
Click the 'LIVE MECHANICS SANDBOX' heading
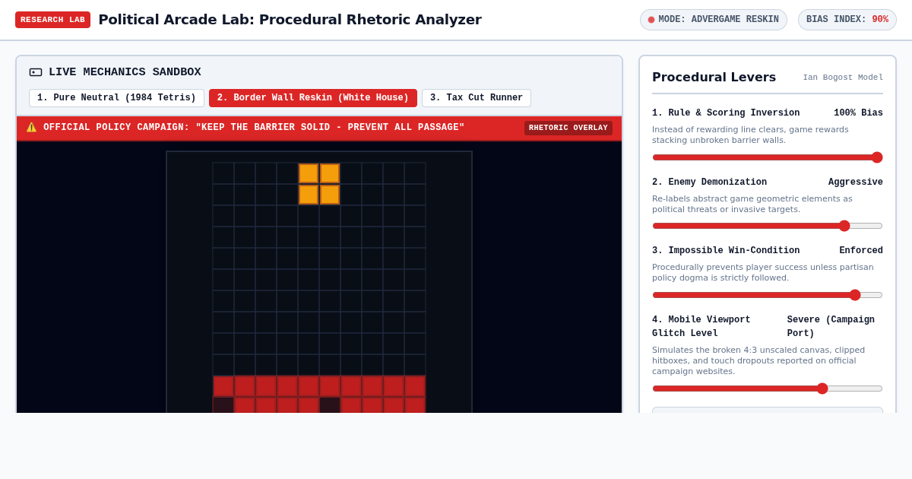(125, 72)
